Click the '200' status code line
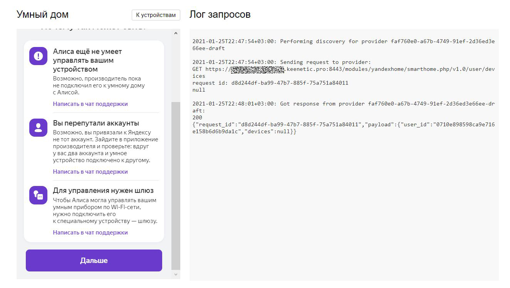The image size is (510, 288). point(197,118)
